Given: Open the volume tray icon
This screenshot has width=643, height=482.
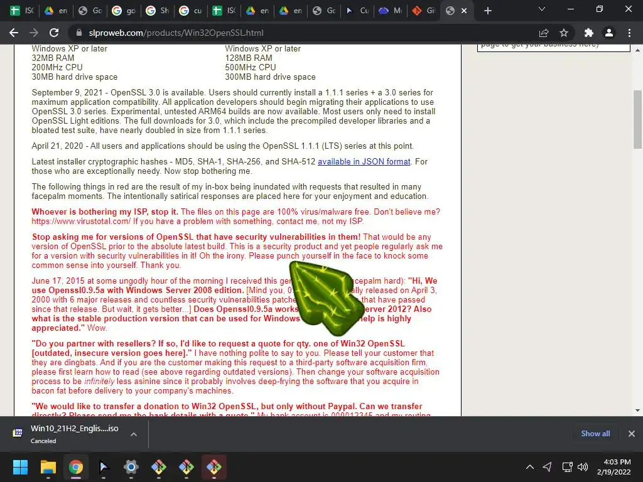Looking at the screenshot, I should 582,467.
